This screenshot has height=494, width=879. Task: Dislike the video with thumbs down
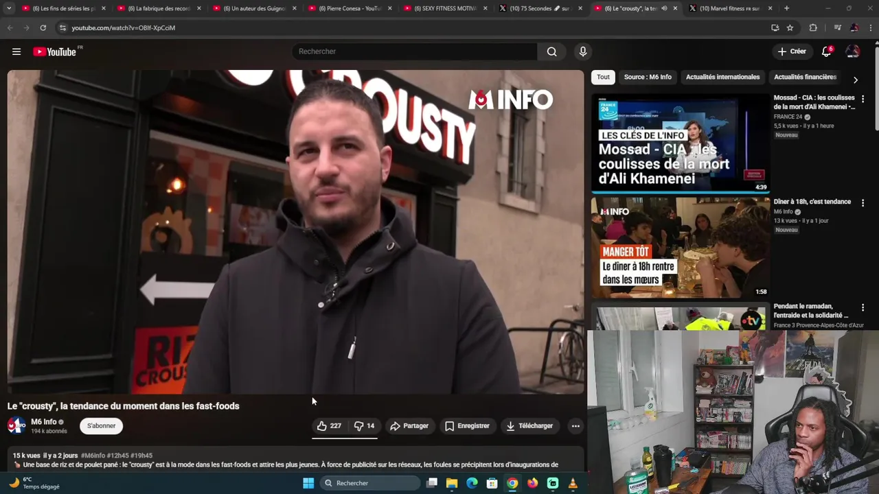pos(365,426)
